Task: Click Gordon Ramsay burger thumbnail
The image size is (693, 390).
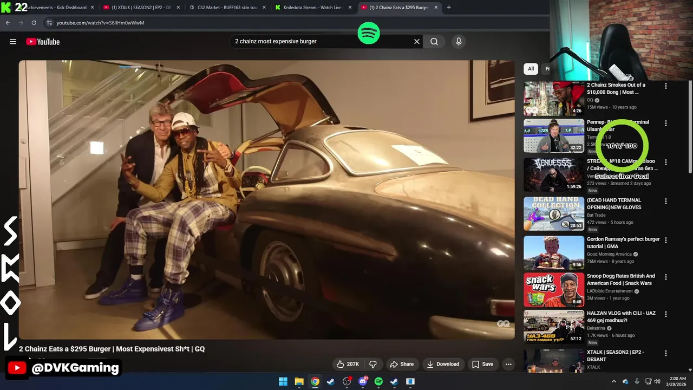Action: pyautogui.click(x=554, y=252)
